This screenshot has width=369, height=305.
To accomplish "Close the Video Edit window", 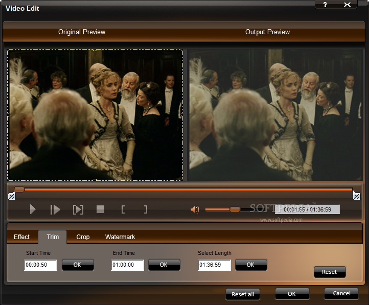I will pyautogui.click(x=347, y=5).
